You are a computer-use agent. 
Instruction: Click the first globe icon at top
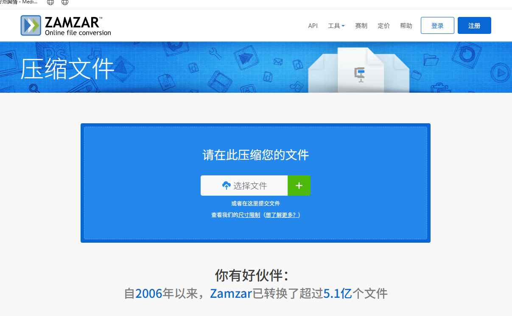coord(50,3)
